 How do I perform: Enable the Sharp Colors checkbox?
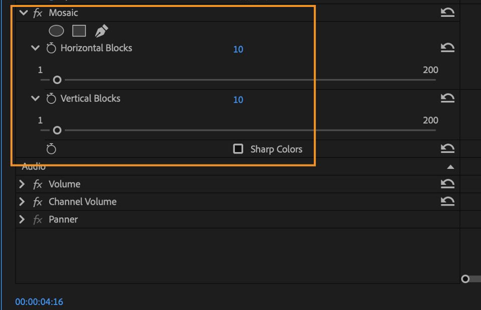pos(238,149)
